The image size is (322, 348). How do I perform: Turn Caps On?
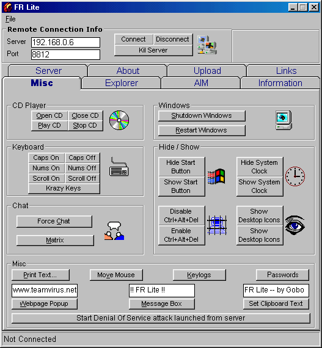tap(46, 158)
